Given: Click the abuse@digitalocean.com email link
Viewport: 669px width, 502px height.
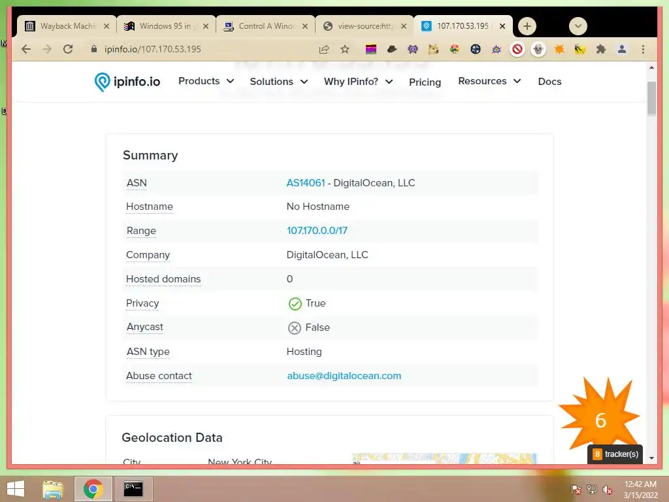Looking at the screenshot, I should (x=344, y=376).
